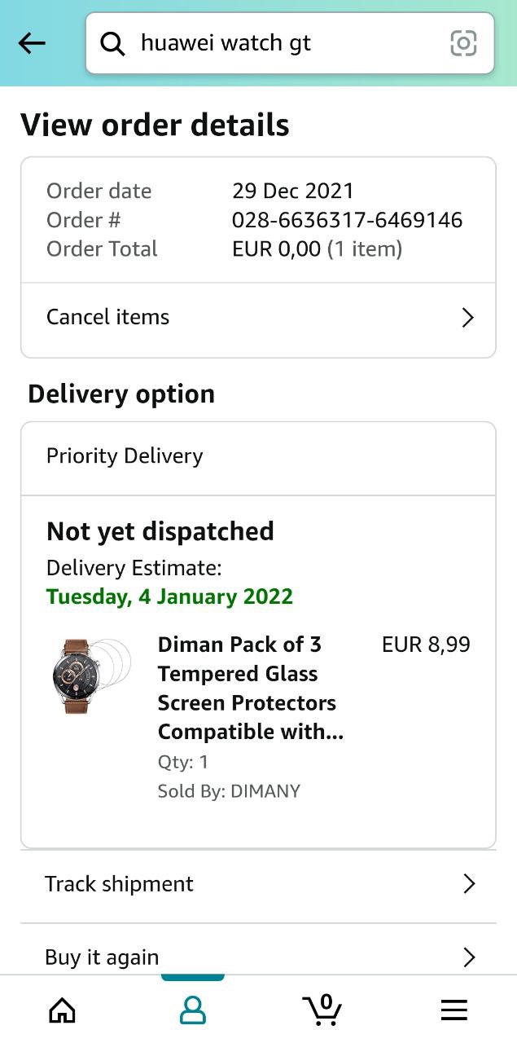Expand Cancel items chevron
The image size is (517, 1043).
(467, 318)
